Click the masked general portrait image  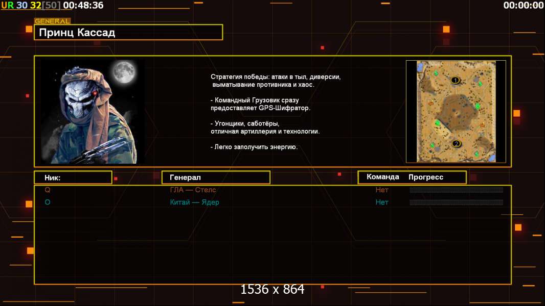pos(92,111)
